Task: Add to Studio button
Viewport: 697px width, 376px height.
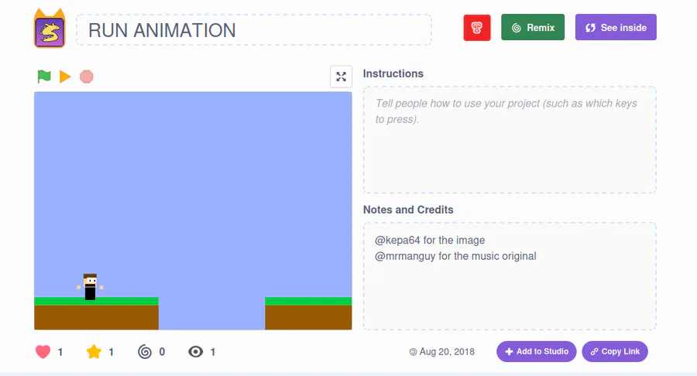Action: click(x=537, y=351)
